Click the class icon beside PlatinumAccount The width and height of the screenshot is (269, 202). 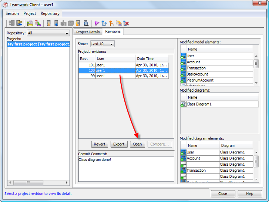point(183,80)
